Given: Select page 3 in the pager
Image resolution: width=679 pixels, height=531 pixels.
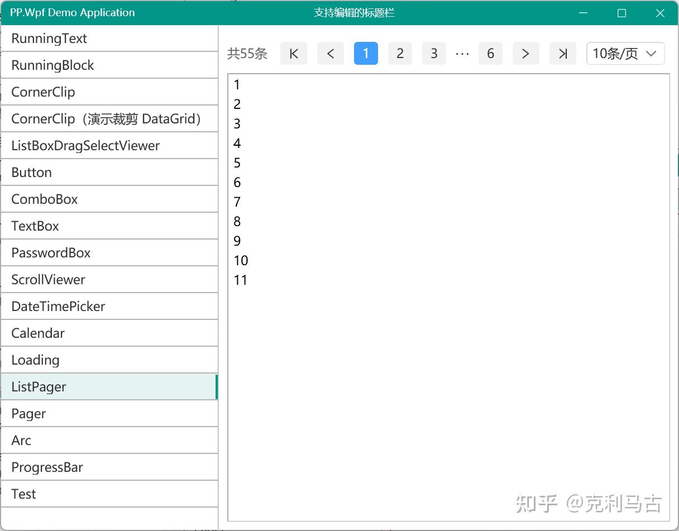Looking at the screenshot, I should point(434,54).
